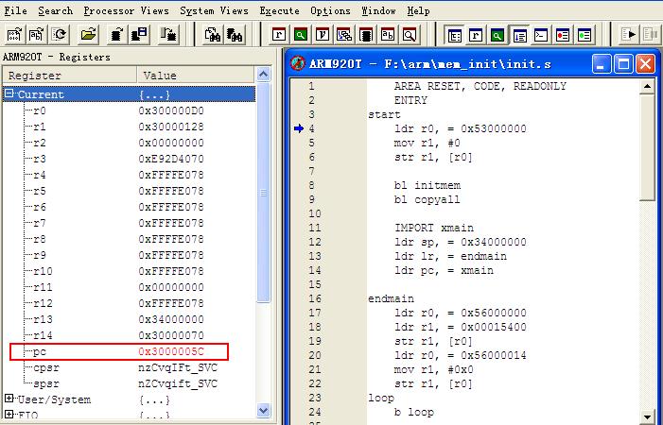The height and width of the screenshot is (425, 663).
Task: Click Load Memory From File chip icon
Action: pos(116,35)
